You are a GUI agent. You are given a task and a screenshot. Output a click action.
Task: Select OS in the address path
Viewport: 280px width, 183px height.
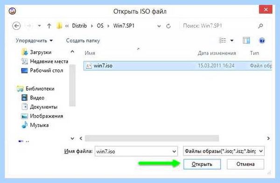[100, 26]
